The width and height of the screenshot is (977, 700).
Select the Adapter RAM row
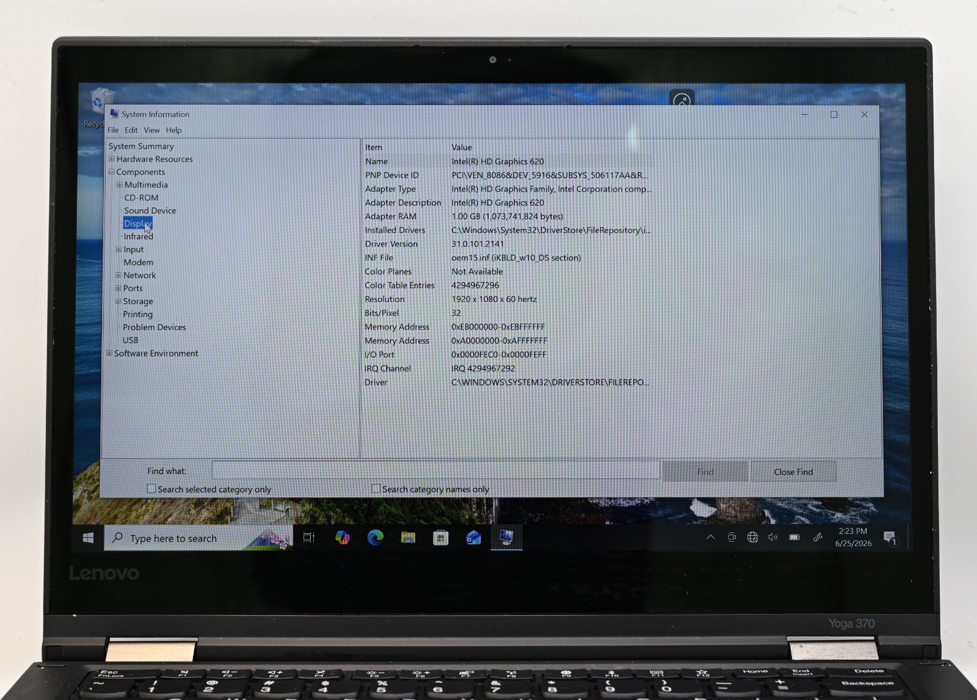pos(508,216)
